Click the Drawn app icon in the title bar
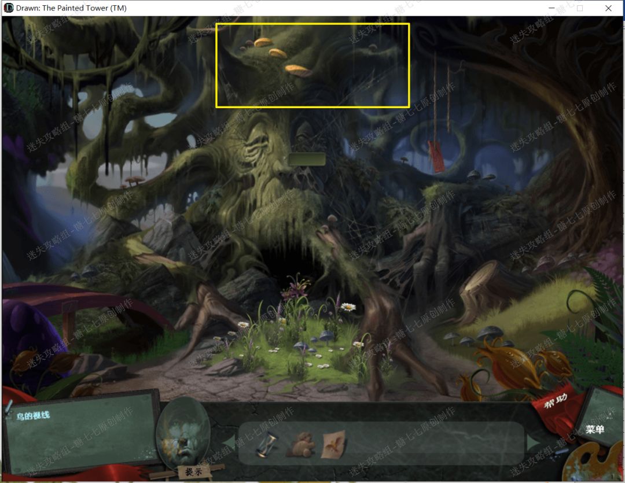The height and width of the screenshot is (483, 625). click(8, 8)
